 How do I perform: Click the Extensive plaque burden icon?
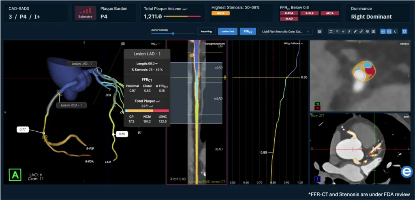tap(85, 13)
